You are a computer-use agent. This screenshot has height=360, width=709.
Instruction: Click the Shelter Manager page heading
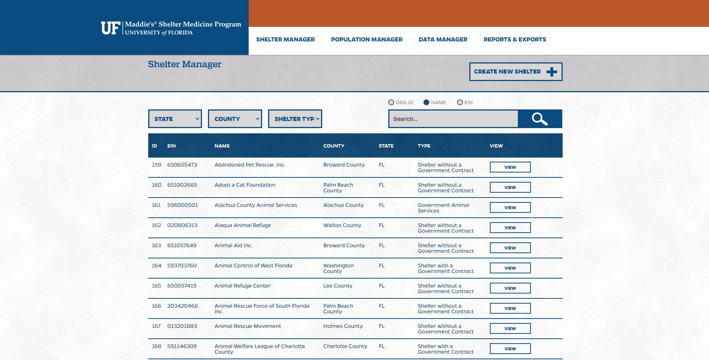pyautogui.click(x=184, y=64)
